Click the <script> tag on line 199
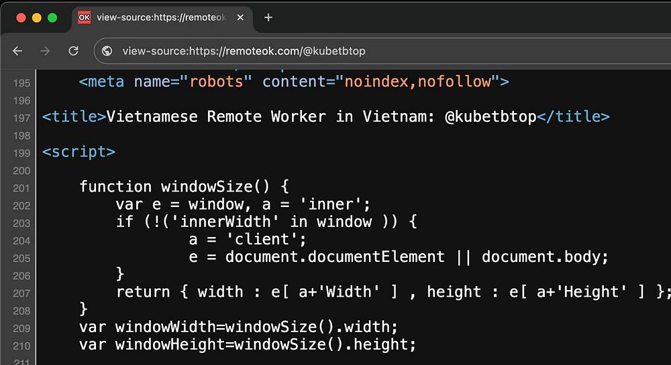This screenshot has width=671, height=365. [x=79, y=152]
